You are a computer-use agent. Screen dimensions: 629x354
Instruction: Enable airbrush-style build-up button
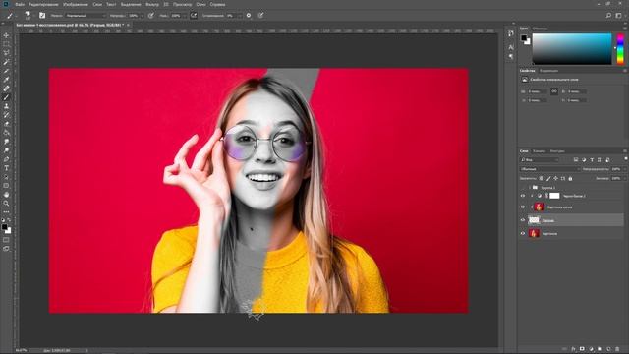(194, 16)
